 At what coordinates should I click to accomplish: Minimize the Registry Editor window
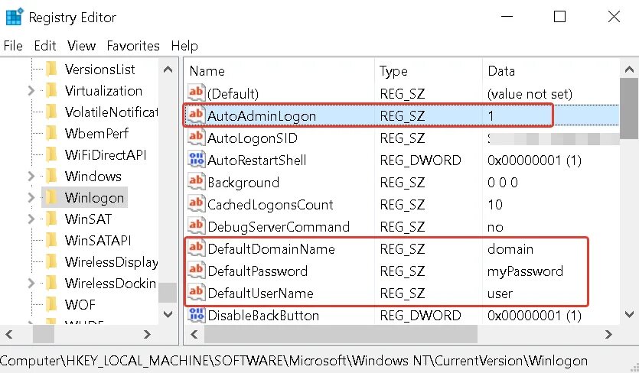click(x=507, y=17)
